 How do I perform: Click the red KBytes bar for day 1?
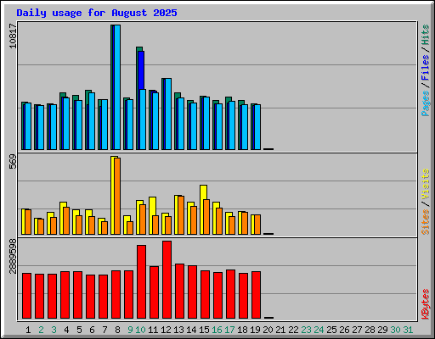point(26,296)
